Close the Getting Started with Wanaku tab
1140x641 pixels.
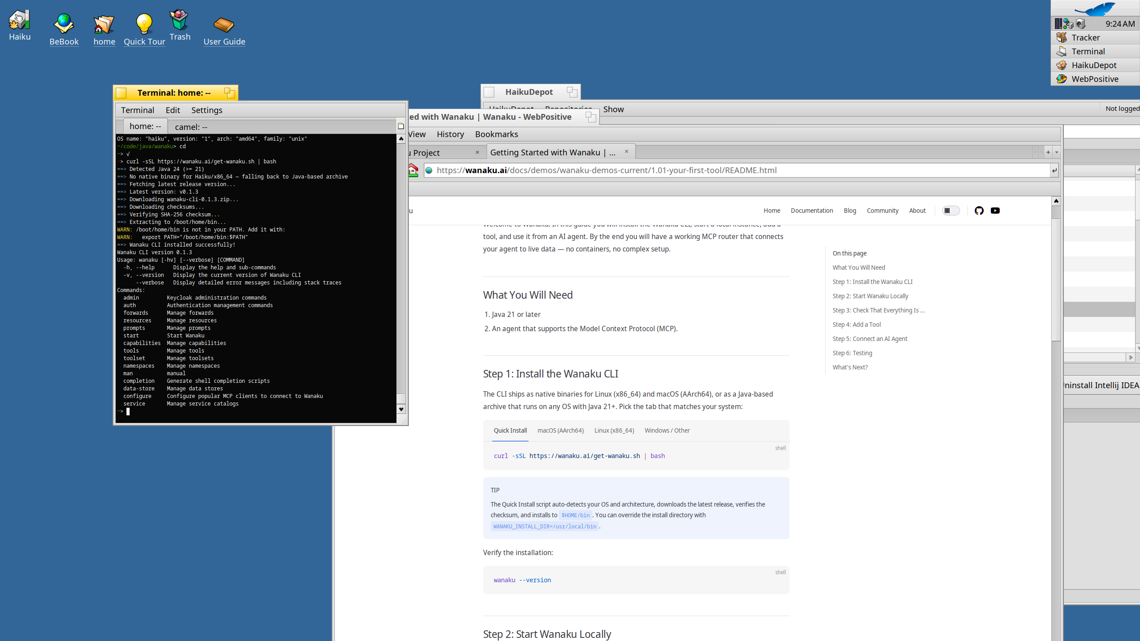626,152
